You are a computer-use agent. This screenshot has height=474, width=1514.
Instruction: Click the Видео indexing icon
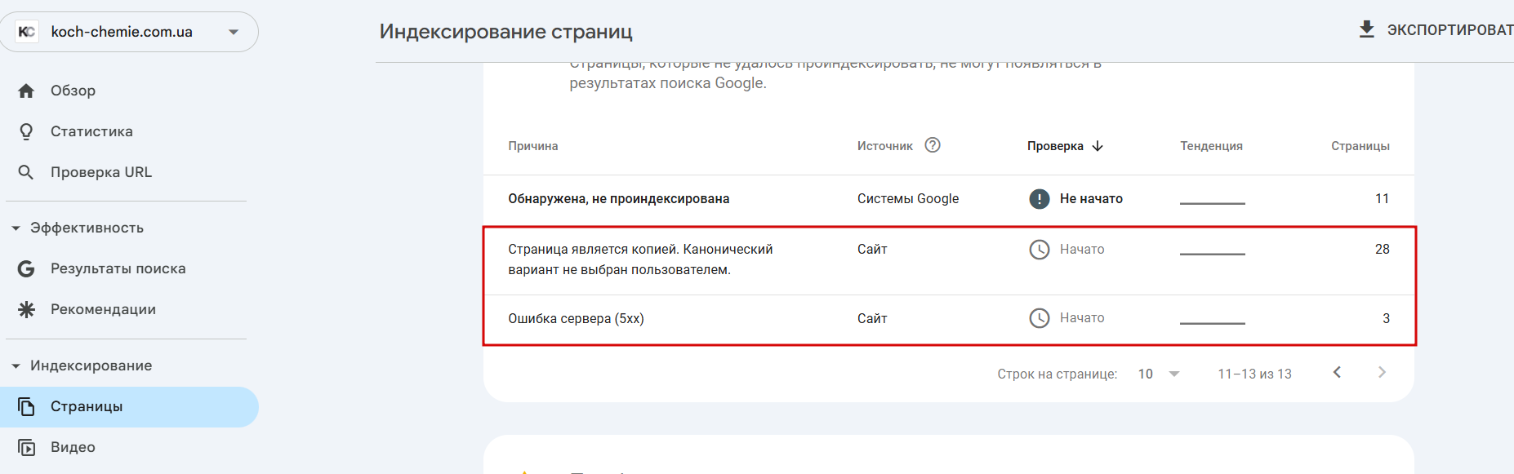click(x=26, y=447)
